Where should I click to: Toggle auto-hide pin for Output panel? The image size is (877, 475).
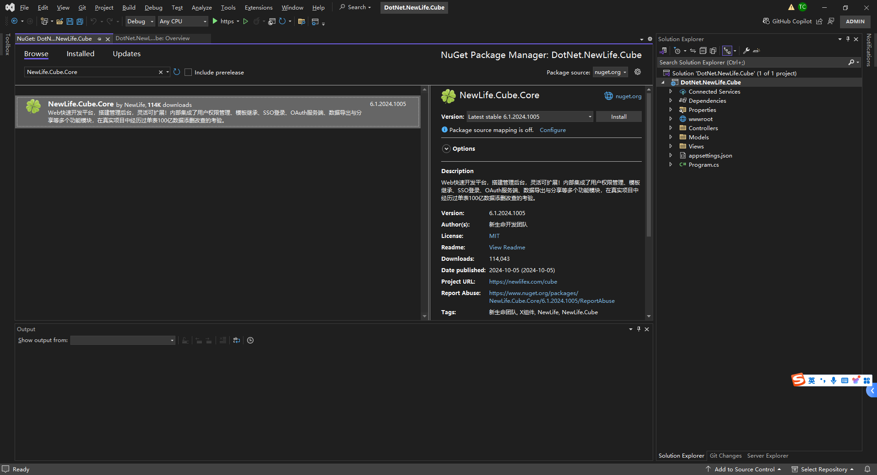639,329
